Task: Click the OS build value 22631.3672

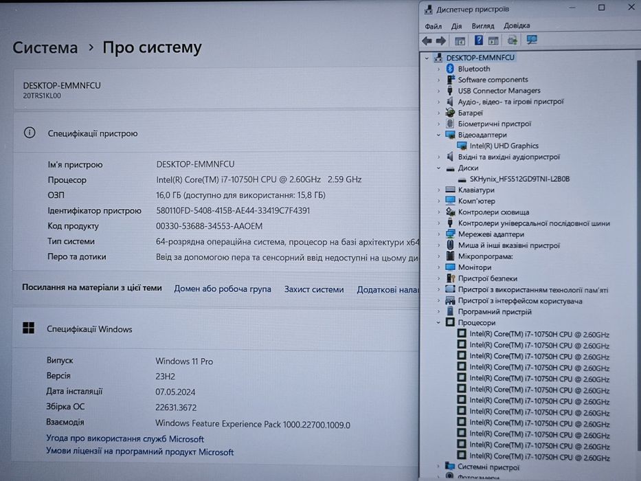Action: pos(176,407)
